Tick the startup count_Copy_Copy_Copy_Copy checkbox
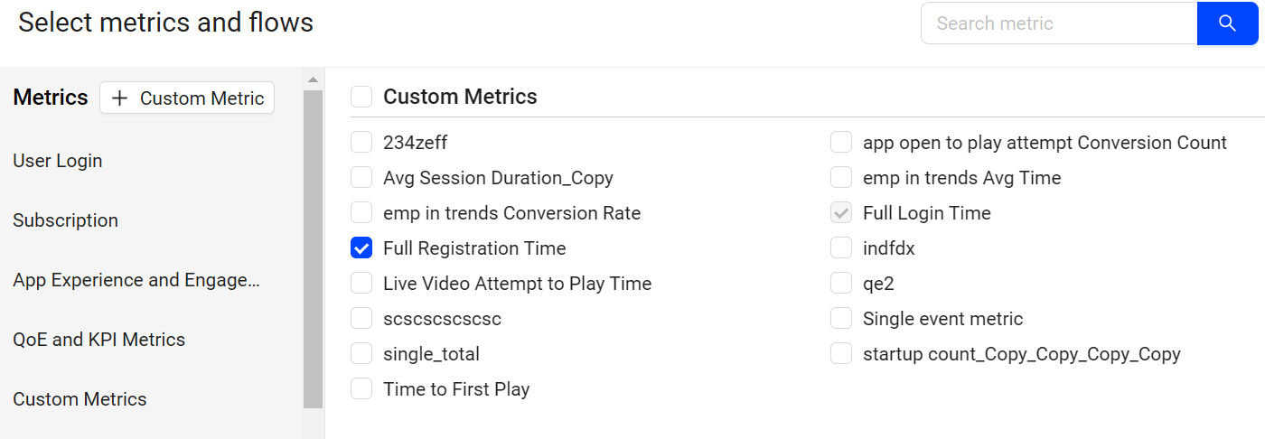The image size is (1265, 439). click(x=841, y=354)
